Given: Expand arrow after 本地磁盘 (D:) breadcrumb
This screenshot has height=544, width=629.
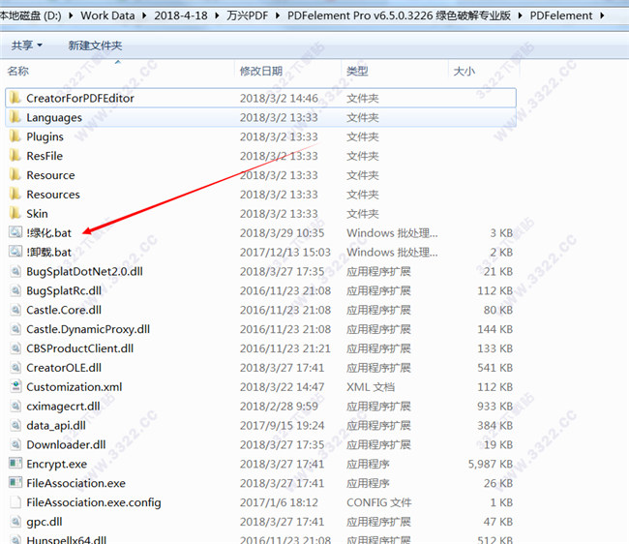Looking at the screenshot, I should click(x=71, y=15).
